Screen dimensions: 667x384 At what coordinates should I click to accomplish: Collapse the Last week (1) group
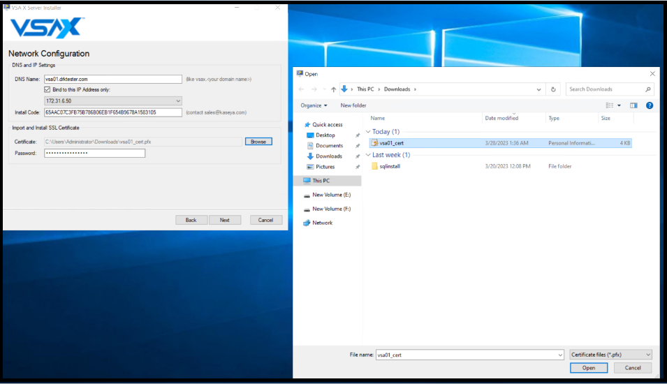click(368, 155)
